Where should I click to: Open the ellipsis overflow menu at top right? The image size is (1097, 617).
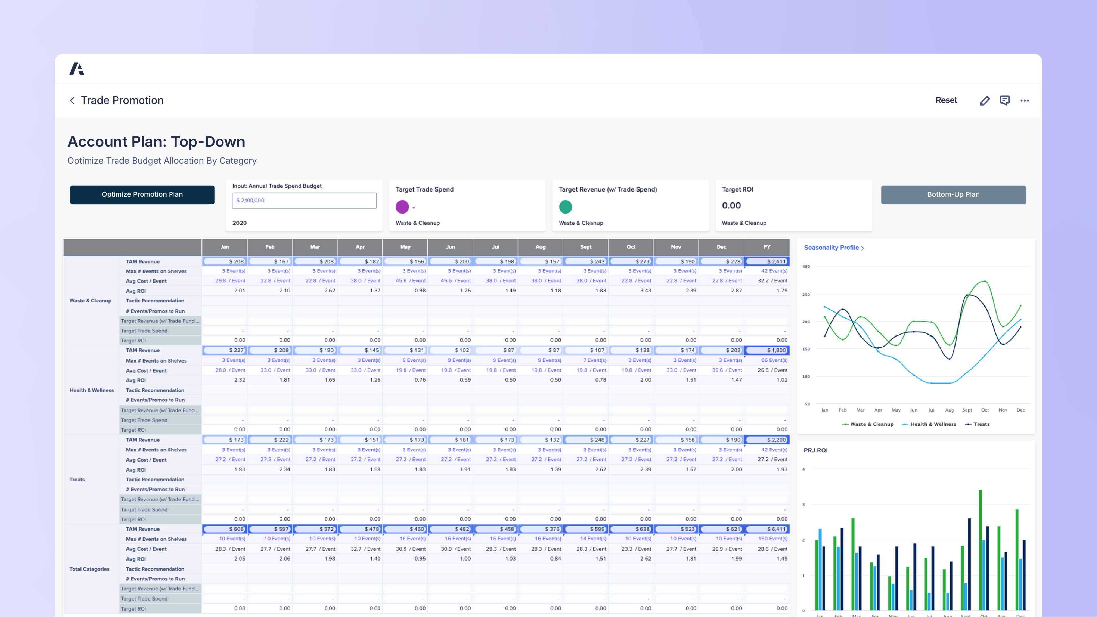1025,100
